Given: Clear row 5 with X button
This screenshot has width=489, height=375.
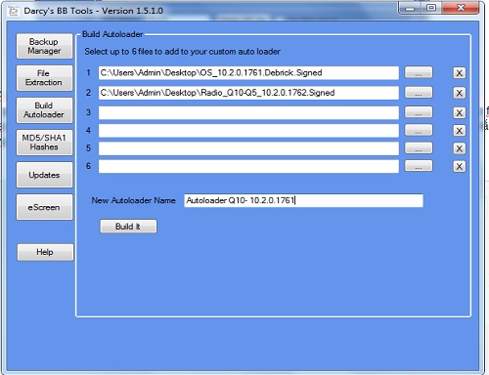Looking at the screenshot, I should pyautogui.click(x=460, y=148).
